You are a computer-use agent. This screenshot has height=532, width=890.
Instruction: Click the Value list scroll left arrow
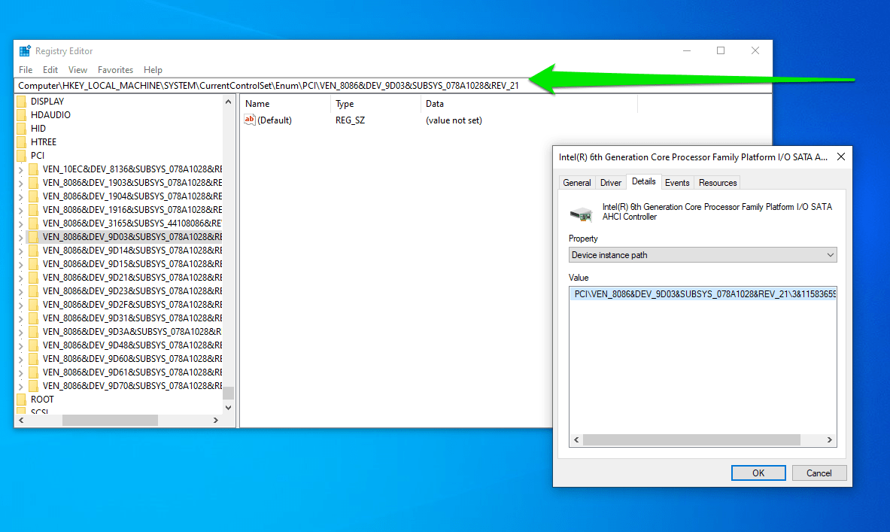pos(577,440)
